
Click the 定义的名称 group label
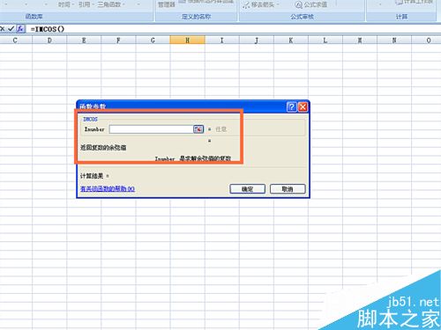tap(196, 17)
